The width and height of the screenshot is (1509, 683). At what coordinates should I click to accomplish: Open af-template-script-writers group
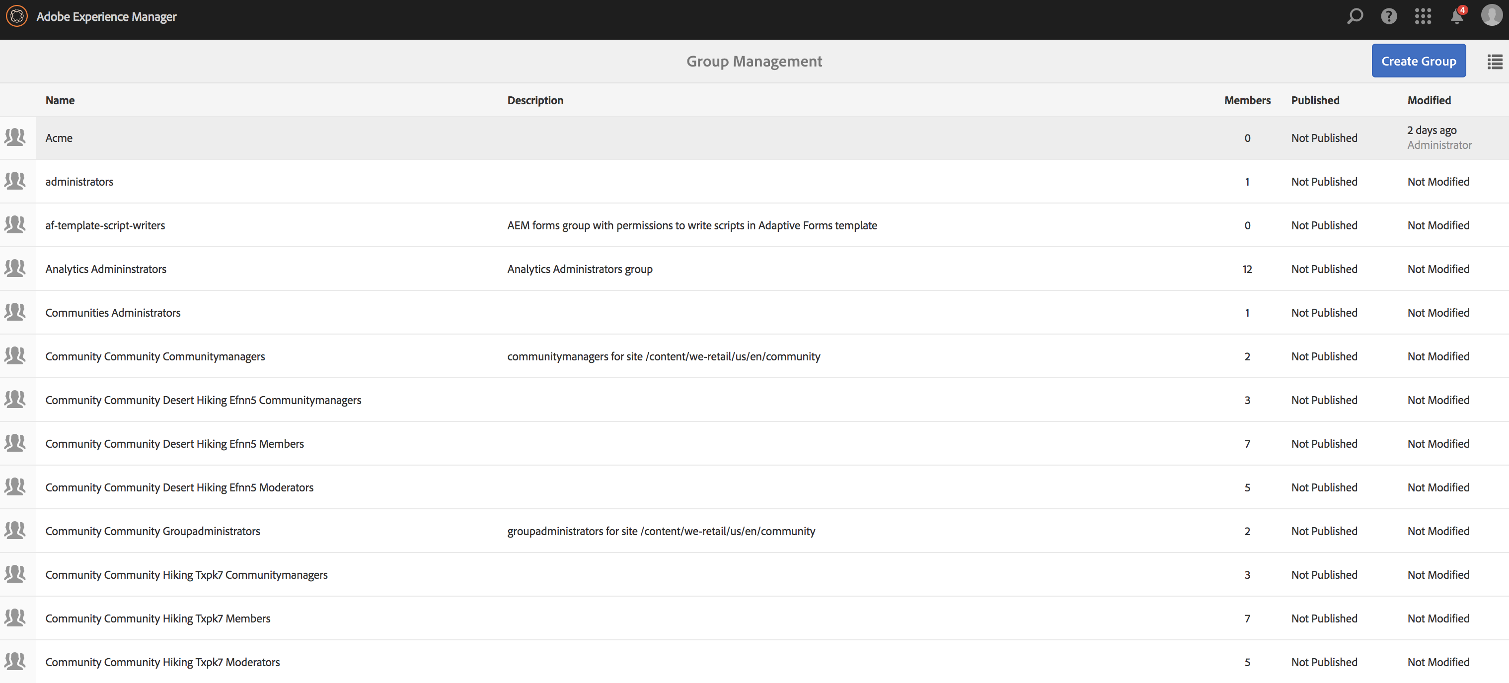click(x=105, y=225)
